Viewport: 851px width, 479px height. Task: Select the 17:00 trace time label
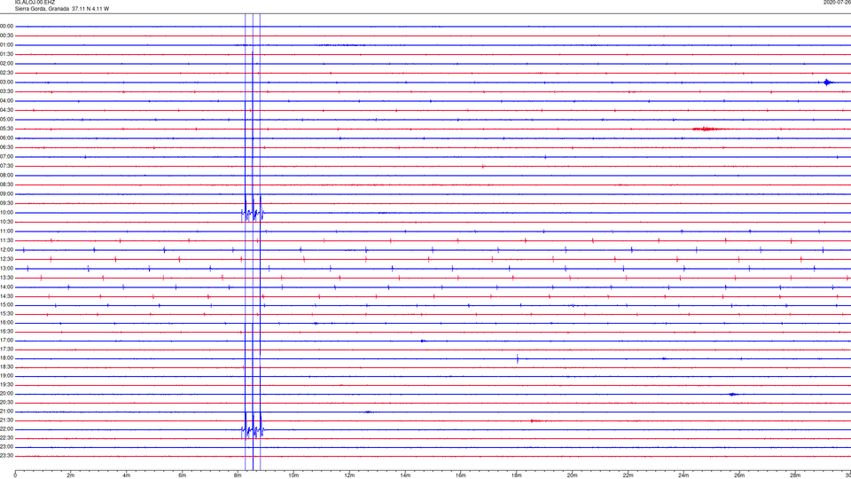pos(7,341)
